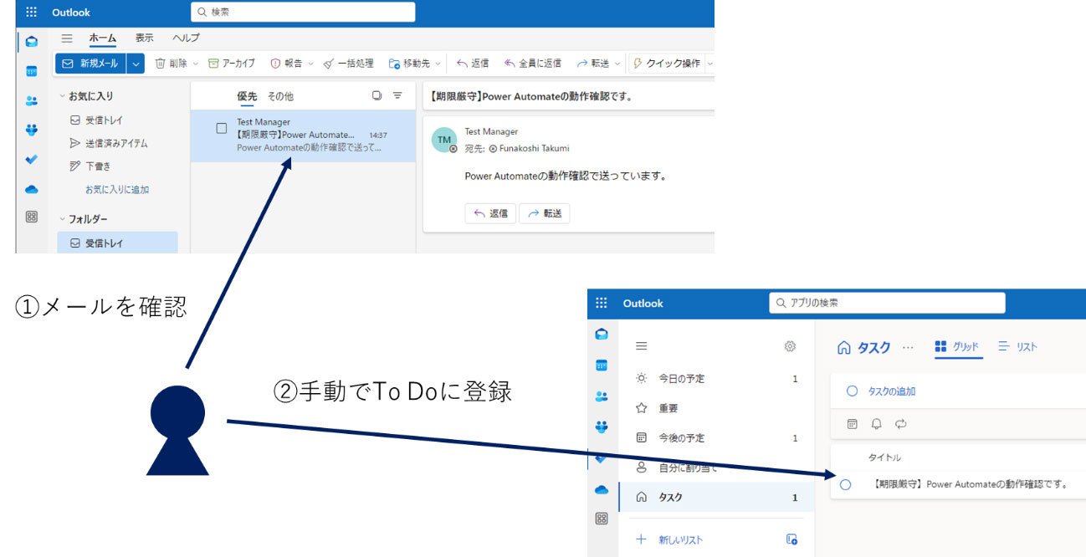Select the ヘルプ (Help) ribbon tab
Screen dimensions: 1086x557
pyautogui.click(x=186, y=38)
